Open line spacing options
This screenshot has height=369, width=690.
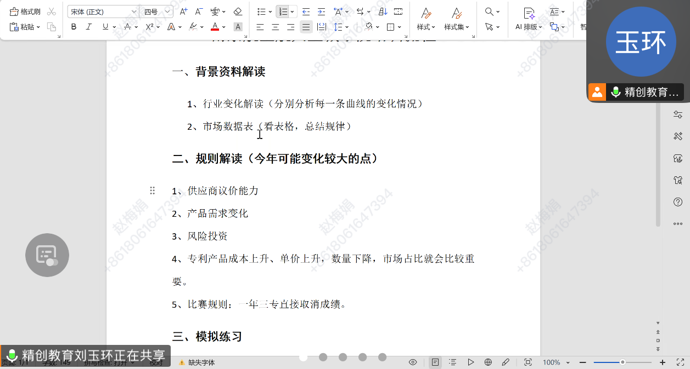pos(338,27)
